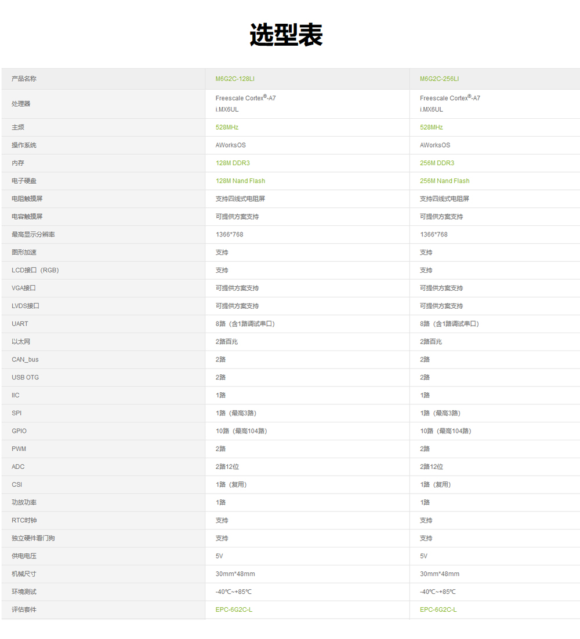Screen dimensions: 580x639
Task: Click 2路12位 in the M6G2C-128LI column
Action: 227,467
